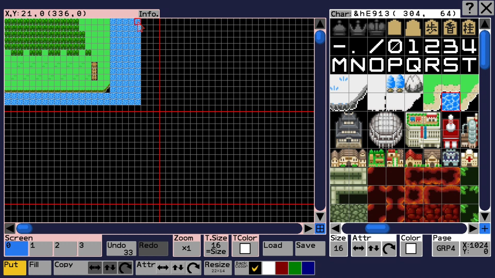Switch to Screen layer 0
This screenshot has height=278, width=495.
coord(16,248)
